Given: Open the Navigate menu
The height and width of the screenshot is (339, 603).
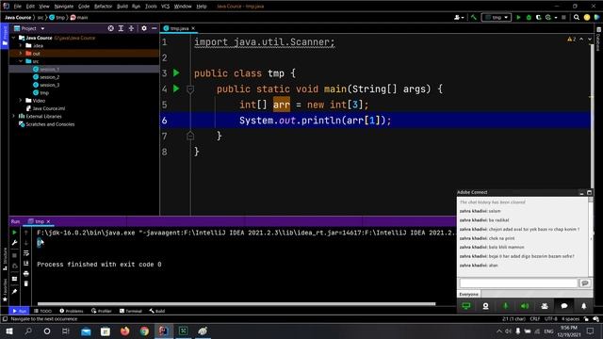Looking at the screenshot, I should [x=64, y=7].
